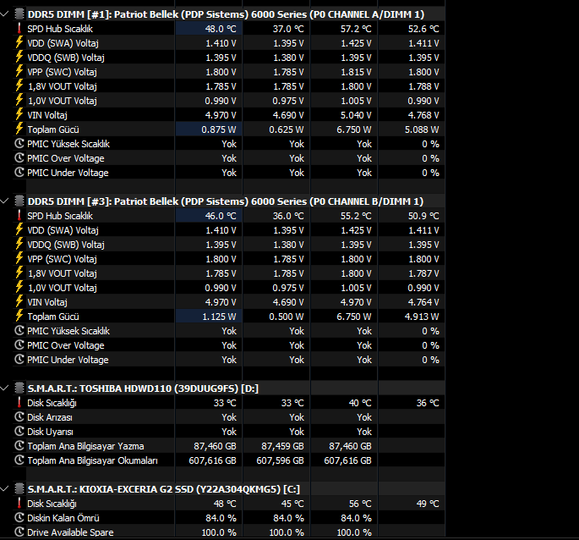Click clock icon of Toplam Ana Bilgisayar Yazma
This screenshot has height=540, width=579.
(x=19, y=446)
